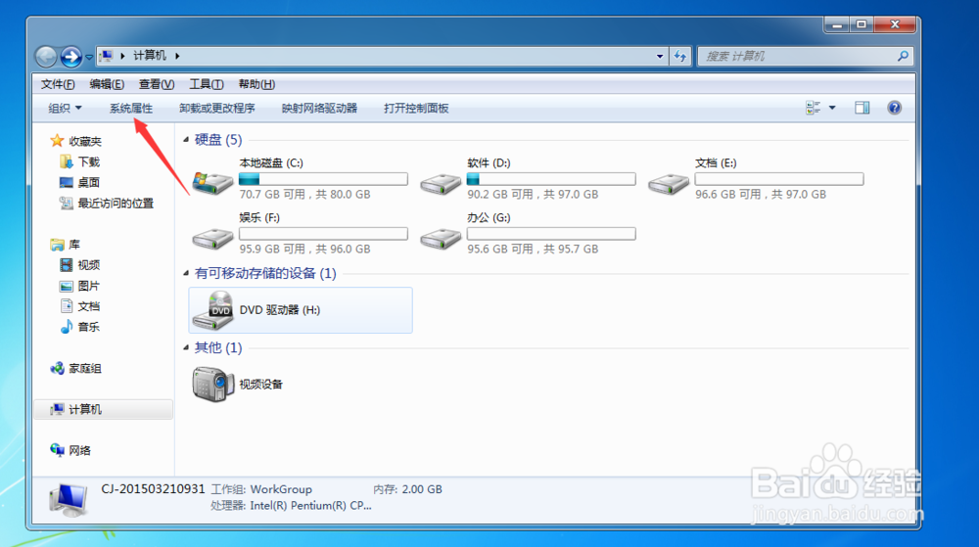Screen dimensions: 979x547
Task: Select the 软件 (D:) drive icon
Action: (x=441, y=183)
